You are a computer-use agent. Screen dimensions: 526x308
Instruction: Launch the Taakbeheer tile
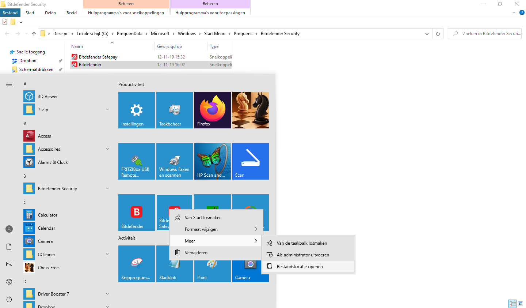tap(174, 110)
